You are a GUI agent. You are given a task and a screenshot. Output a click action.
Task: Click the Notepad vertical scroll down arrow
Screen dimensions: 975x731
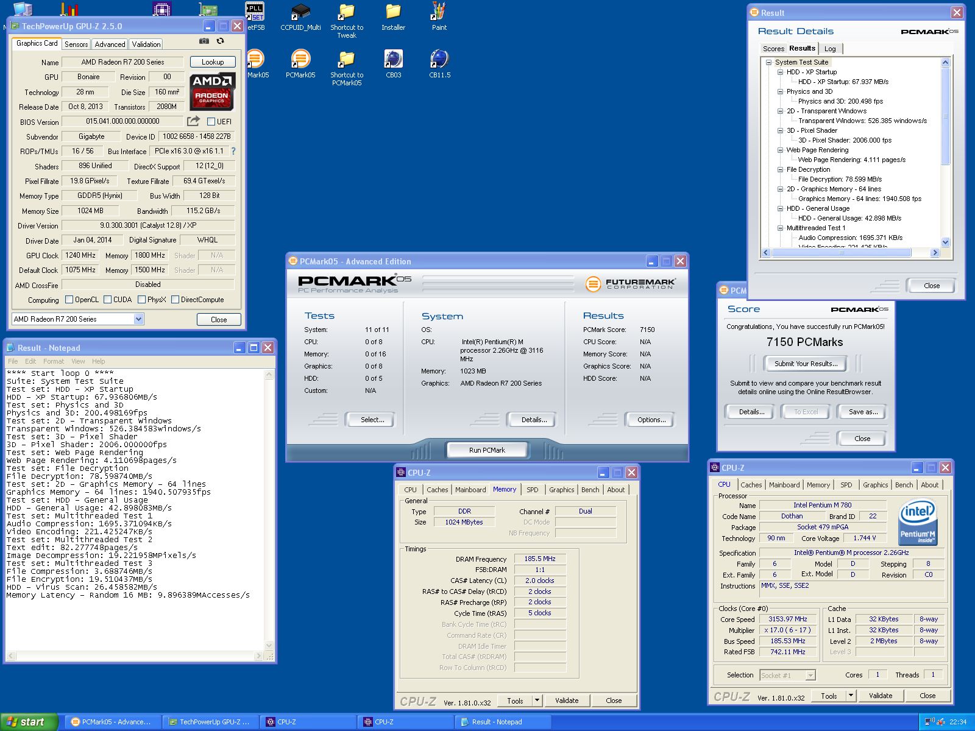269,646
